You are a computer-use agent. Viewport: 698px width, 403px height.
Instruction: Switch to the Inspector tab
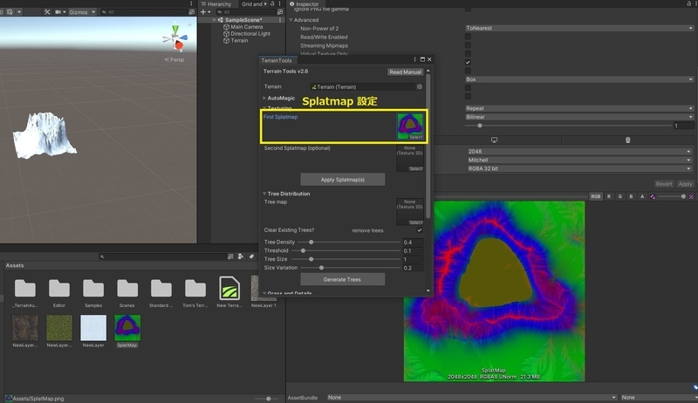(x=304, y=4)
